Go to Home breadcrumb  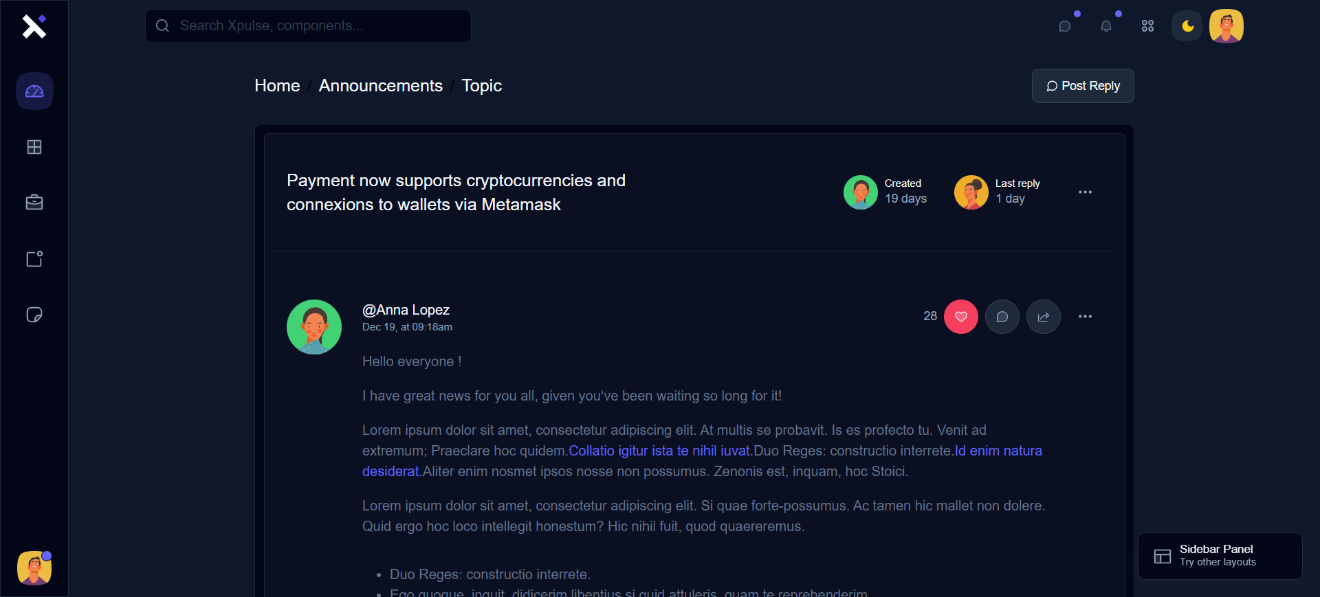(277, 86)
